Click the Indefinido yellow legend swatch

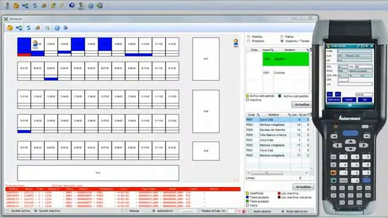tap(247, 193)
